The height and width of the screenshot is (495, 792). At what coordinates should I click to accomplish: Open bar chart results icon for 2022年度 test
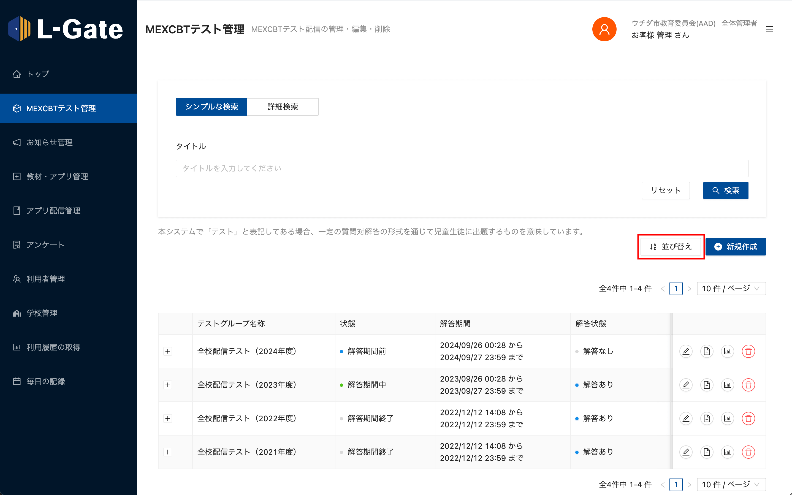pyautogui.click(x=728, y=418)
